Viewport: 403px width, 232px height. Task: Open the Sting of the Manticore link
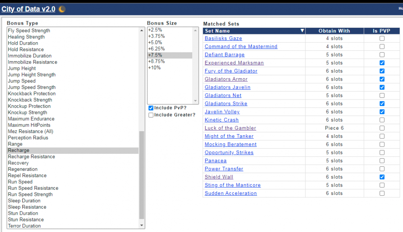point(233,185)
